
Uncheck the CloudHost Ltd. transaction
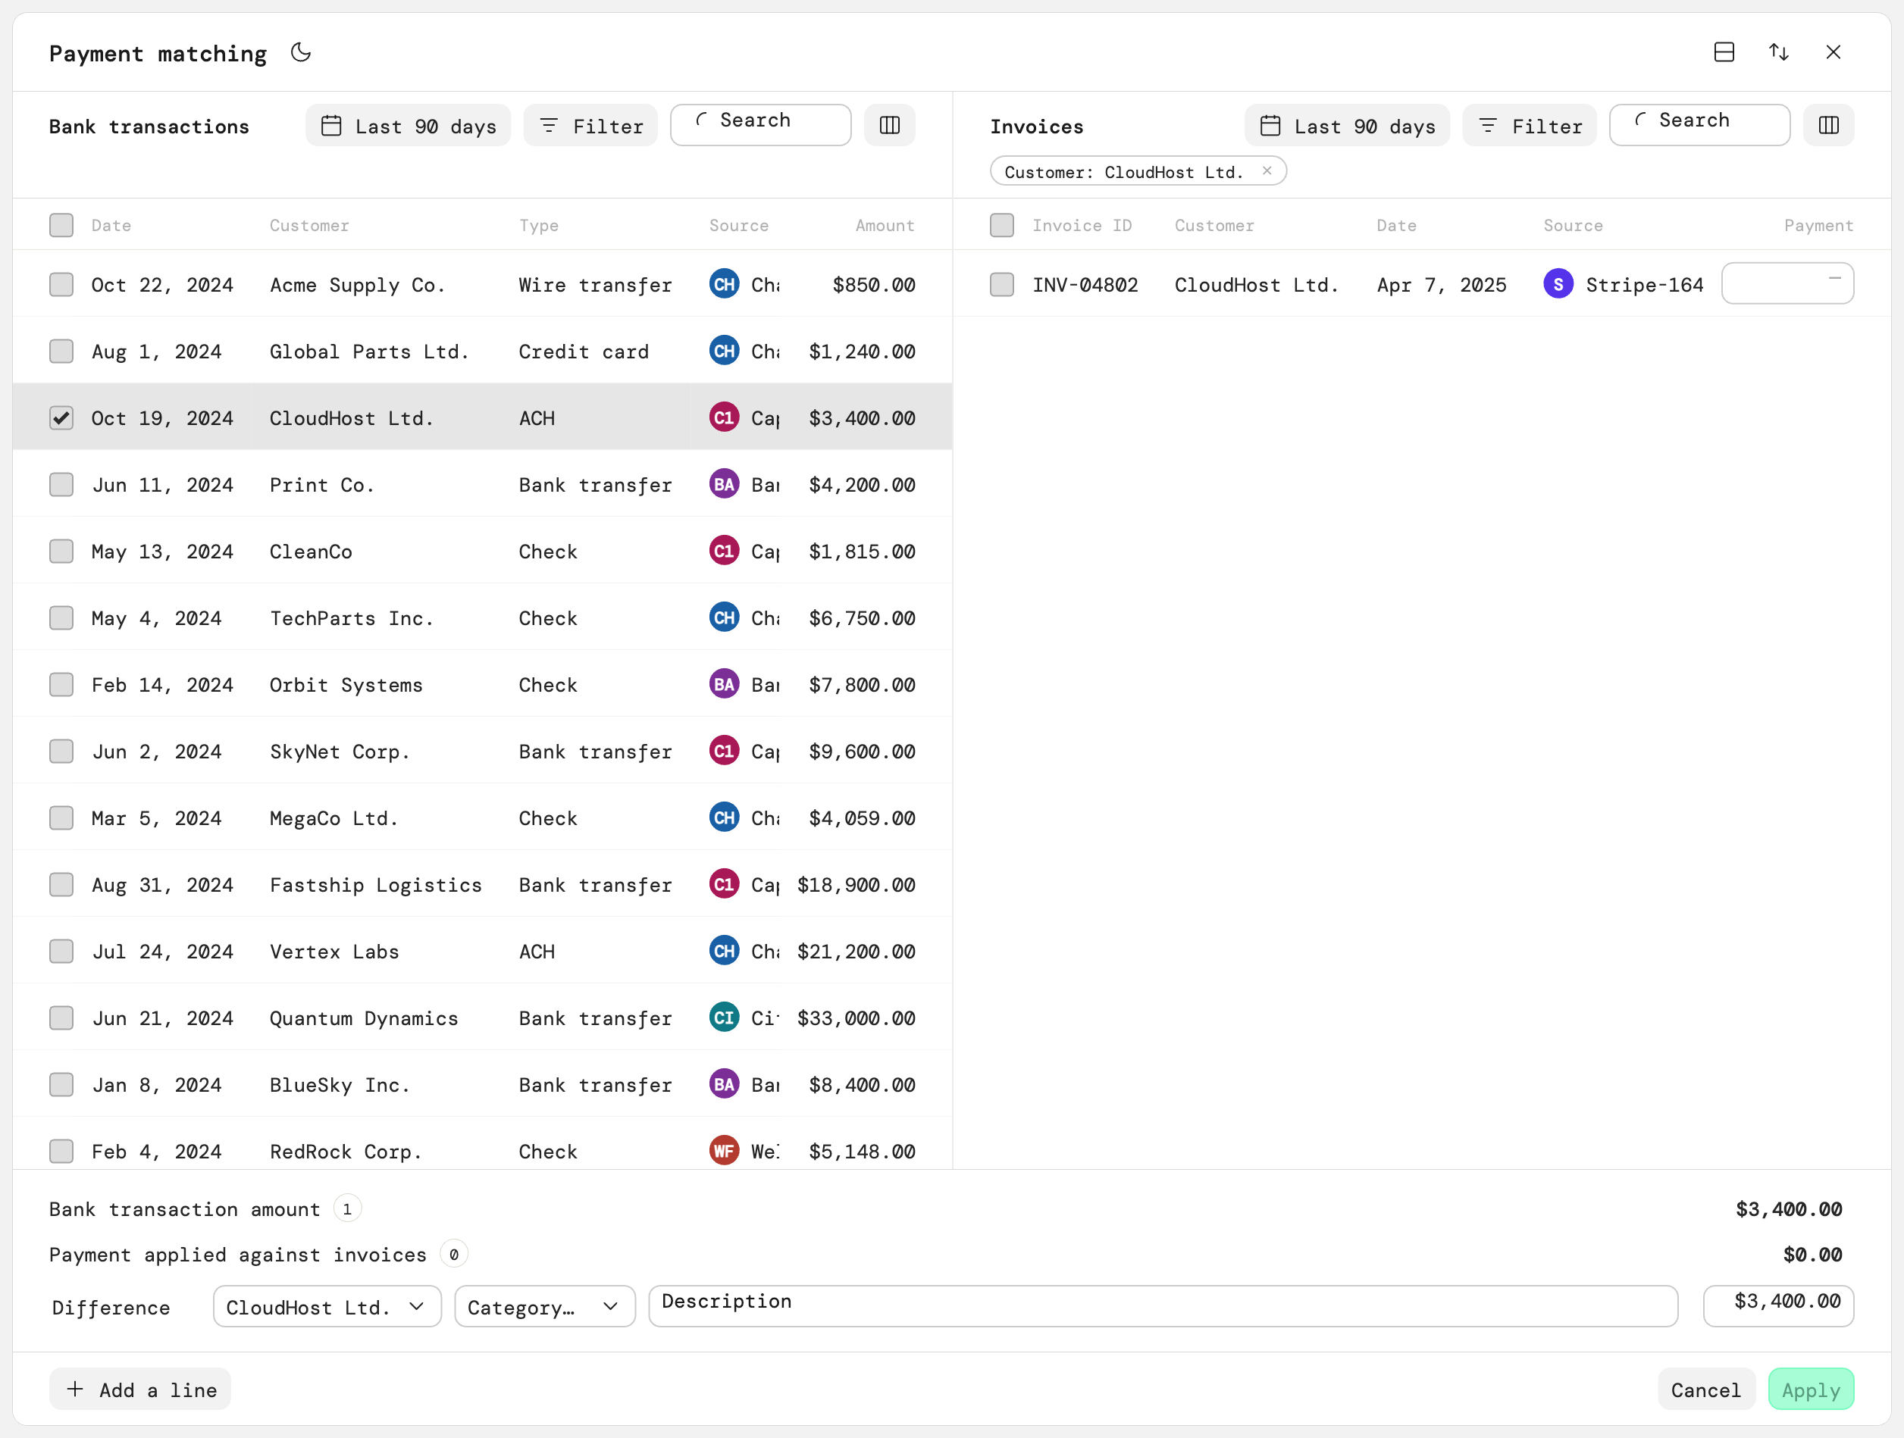61,418
